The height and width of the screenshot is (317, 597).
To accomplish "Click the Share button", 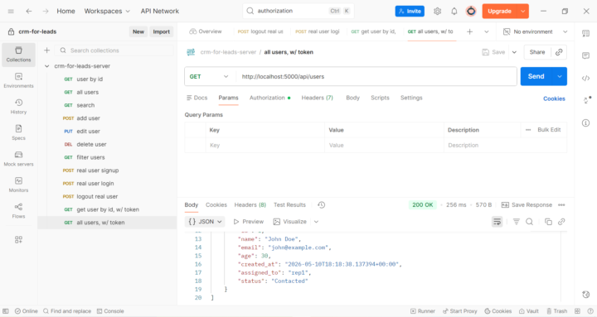I will 537,52.
